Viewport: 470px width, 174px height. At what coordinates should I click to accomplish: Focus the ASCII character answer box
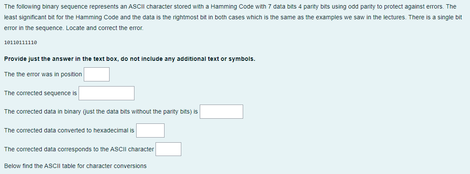[x=168, y=149]
